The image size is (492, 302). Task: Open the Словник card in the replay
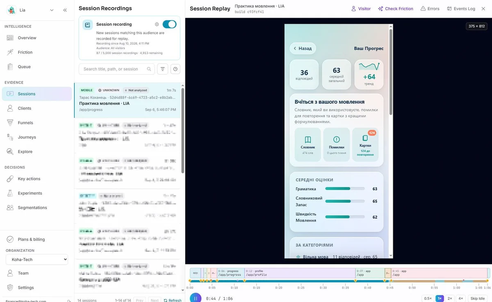coord(308,144)
